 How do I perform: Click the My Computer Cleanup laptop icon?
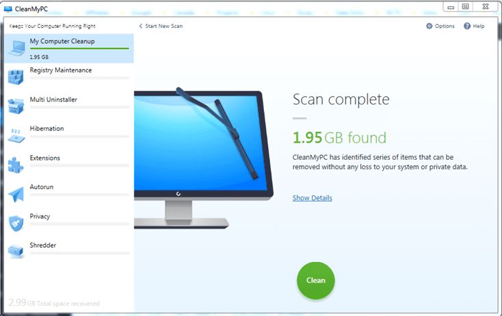pos(16,48)
